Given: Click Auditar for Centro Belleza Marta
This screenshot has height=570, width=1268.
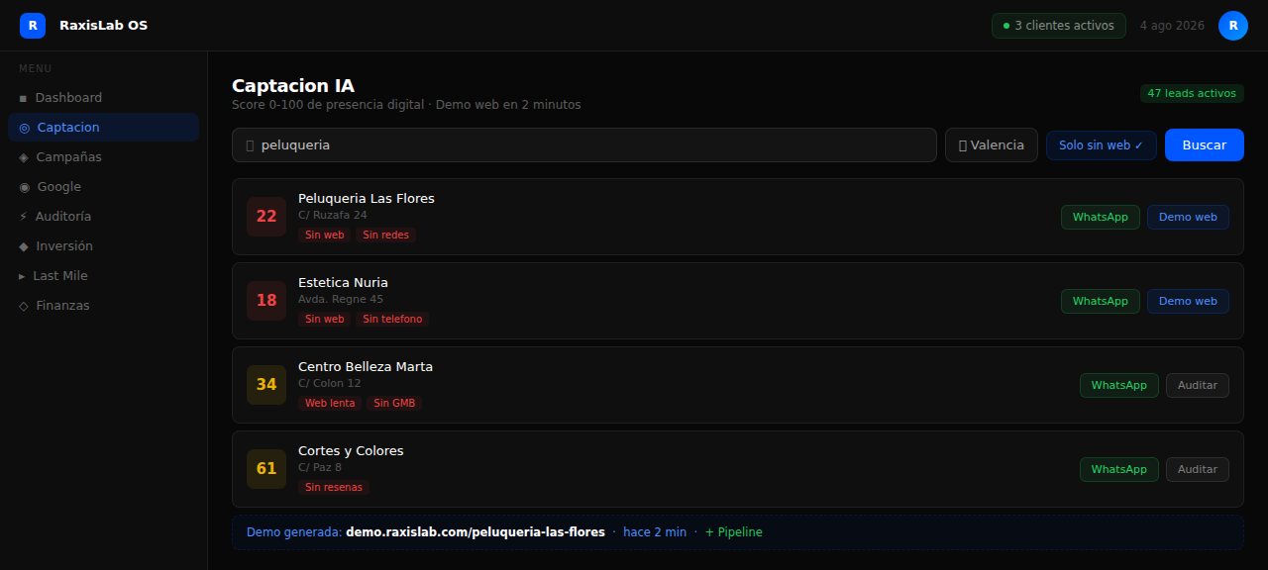Looking at the screenshot, I should (x=1197, y=385).
